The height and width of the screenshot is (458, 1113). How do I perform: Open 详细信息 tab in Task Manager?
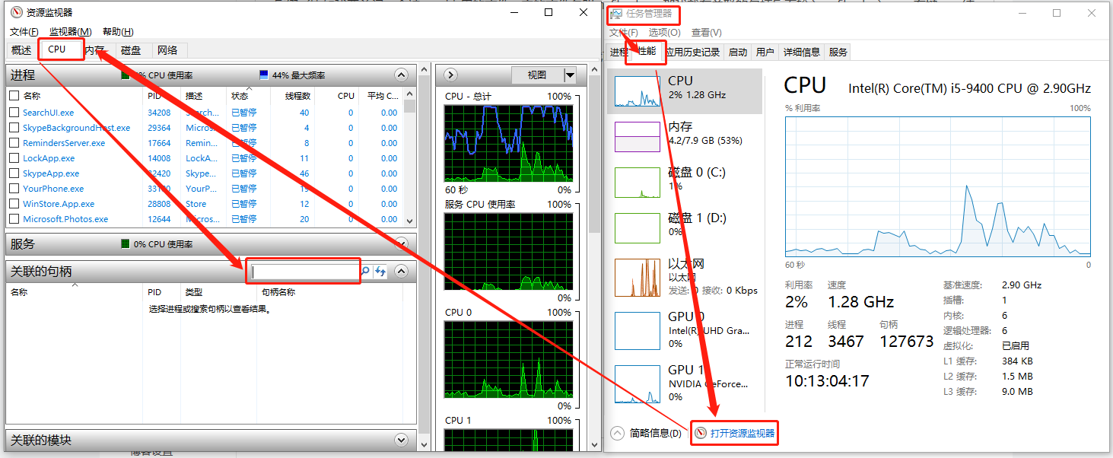[x=802, y=52]
